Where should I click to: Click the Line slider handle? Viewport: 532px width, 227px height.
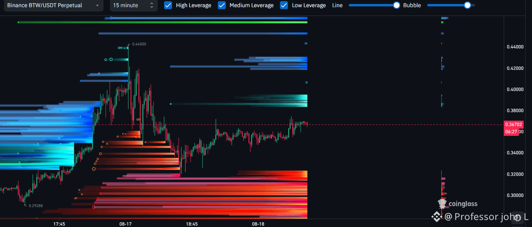397,5
